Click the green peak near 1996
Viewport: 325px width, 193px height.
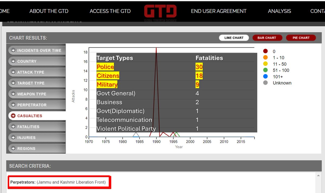177,134
